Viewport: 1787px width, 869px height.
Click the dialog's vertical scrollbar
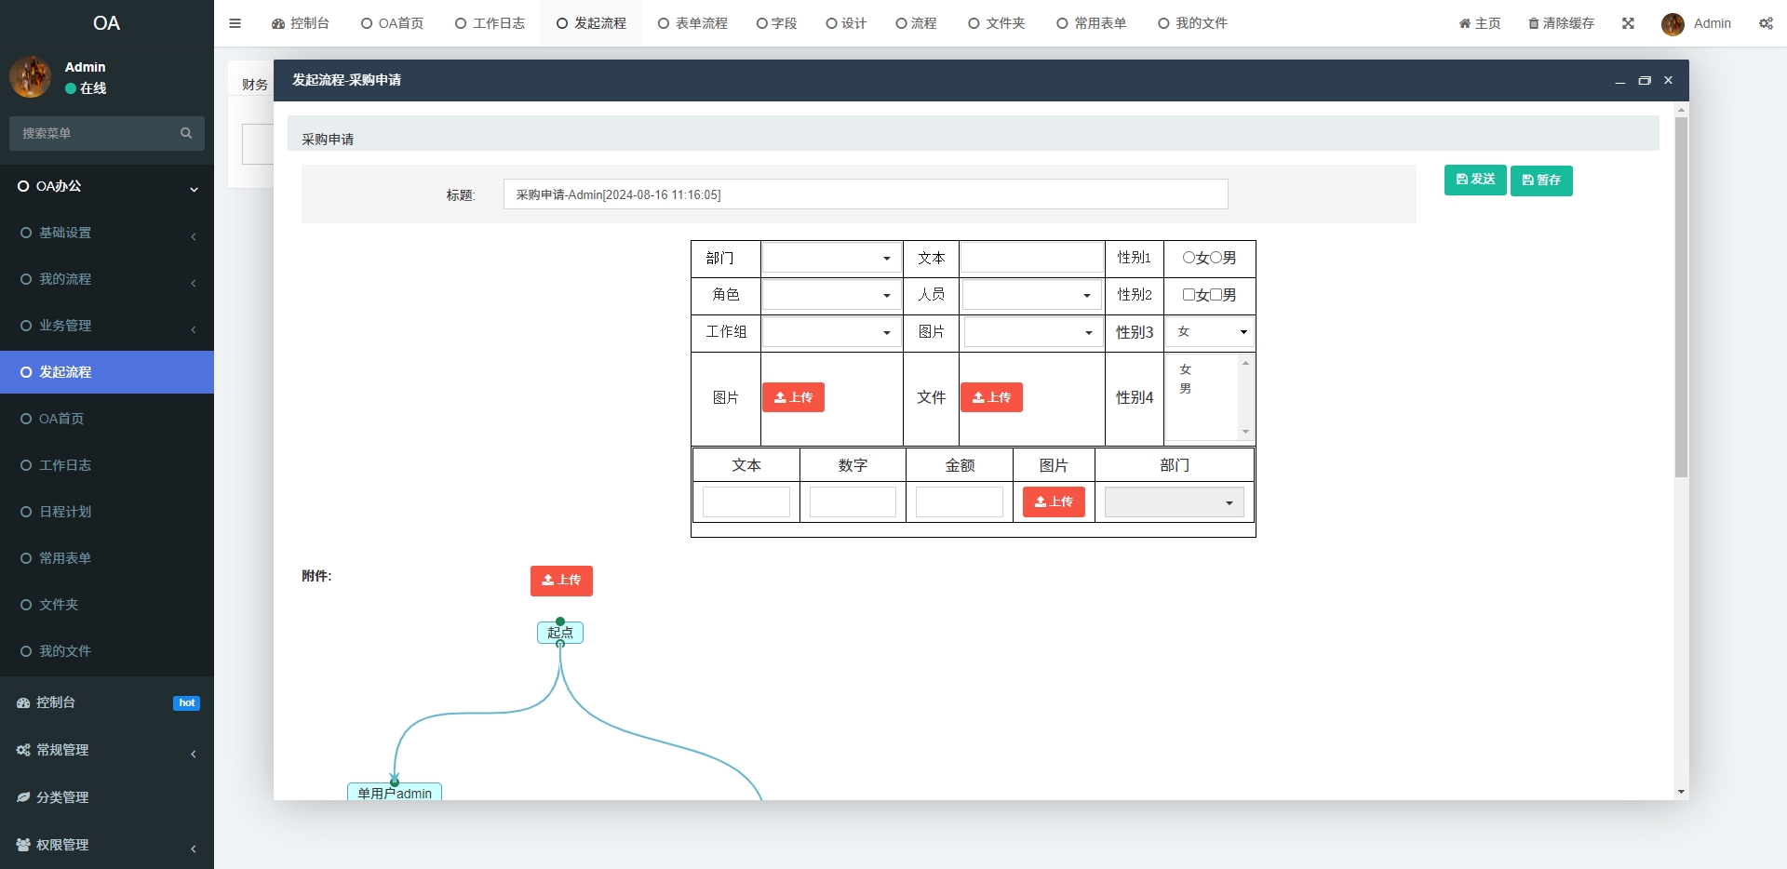coord(1681,298)
